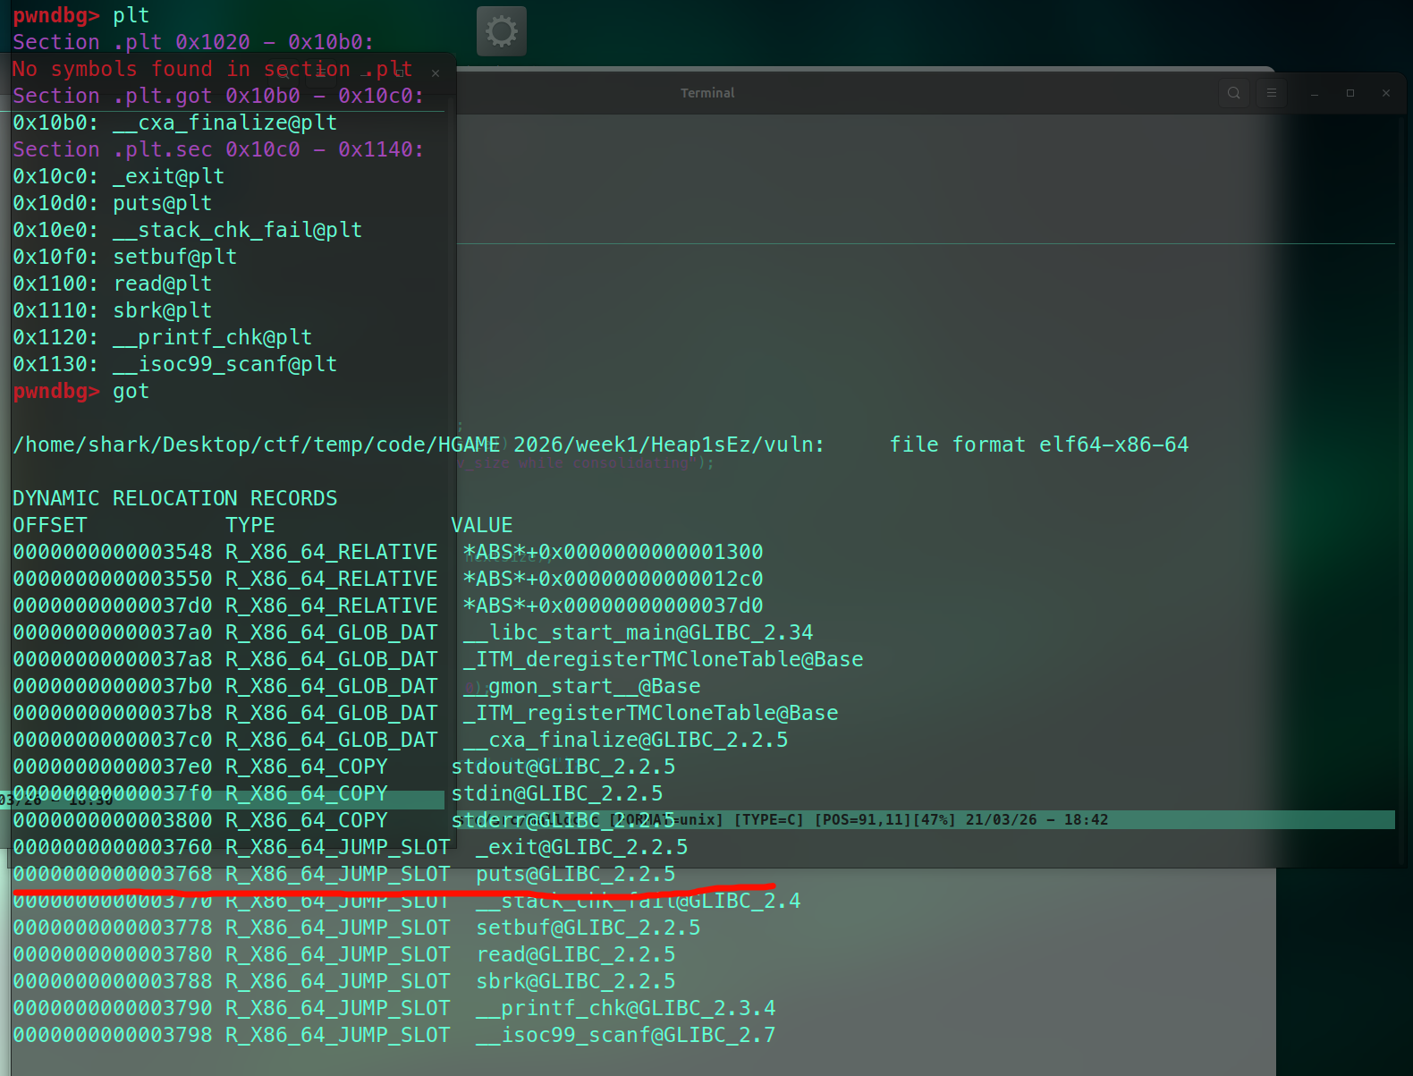Click value *ABS*+0x00000000000012c0
This screenshot has width=1413, height=1076.
(613, 579)
